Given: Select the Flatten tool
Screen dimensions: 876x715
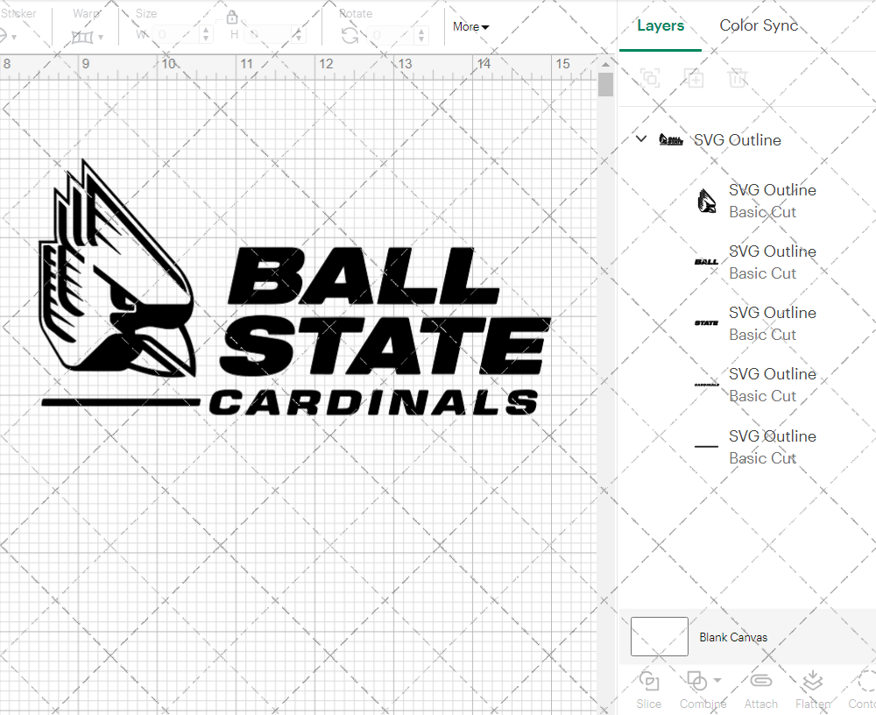Looking at the screenshot, I should coord(813,688).
